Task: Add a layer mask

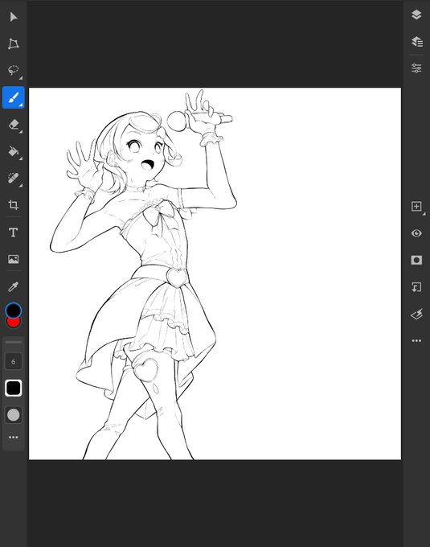Action: tap(416, 260)
